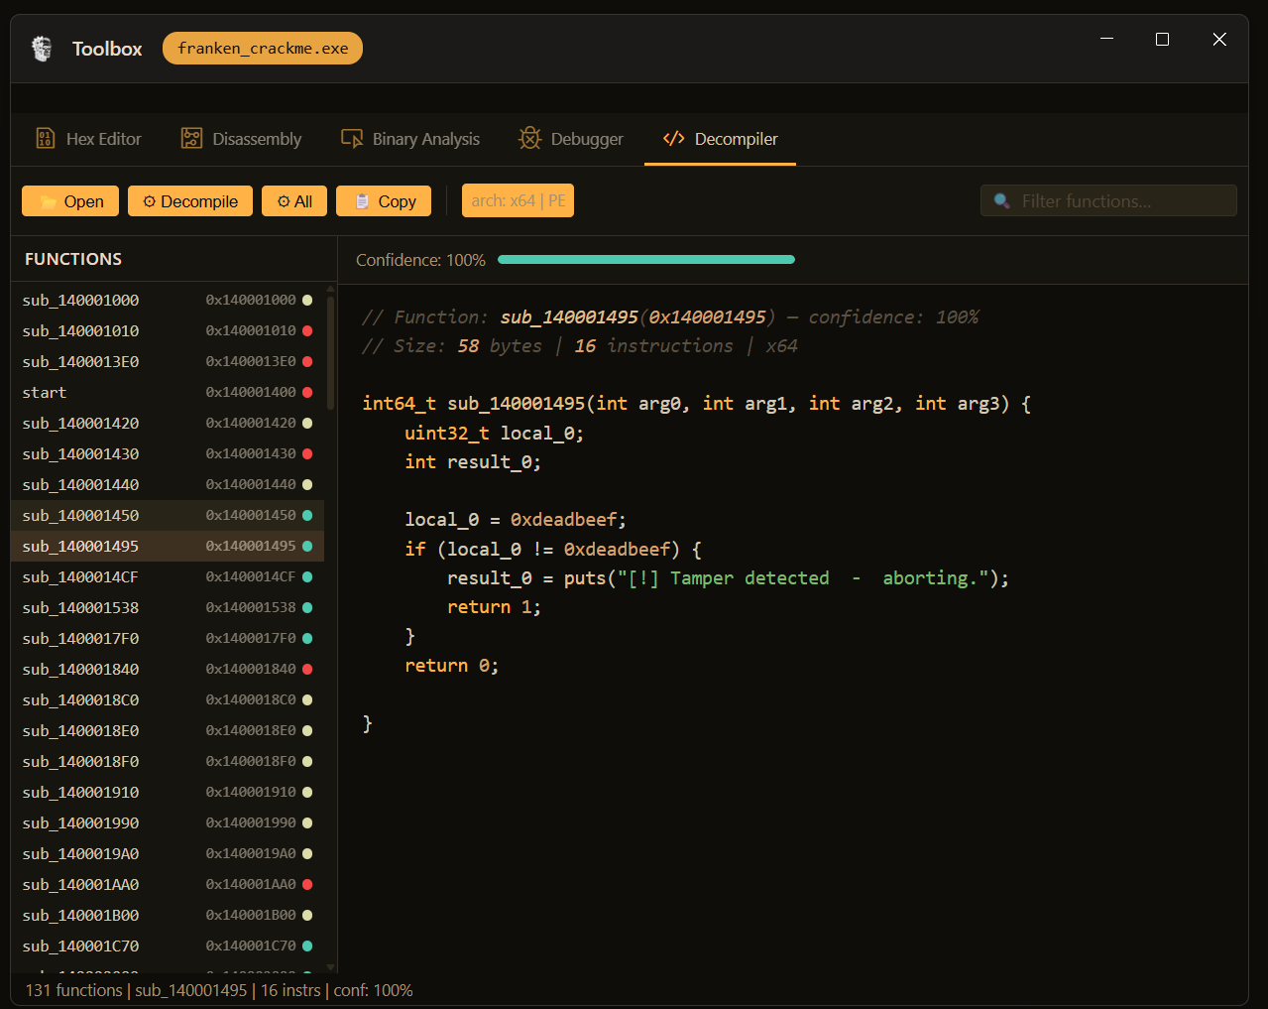This screenshot has width=1268, height=1009.
Task: Click the folder icon on Open button
Action: click(48, 201)
